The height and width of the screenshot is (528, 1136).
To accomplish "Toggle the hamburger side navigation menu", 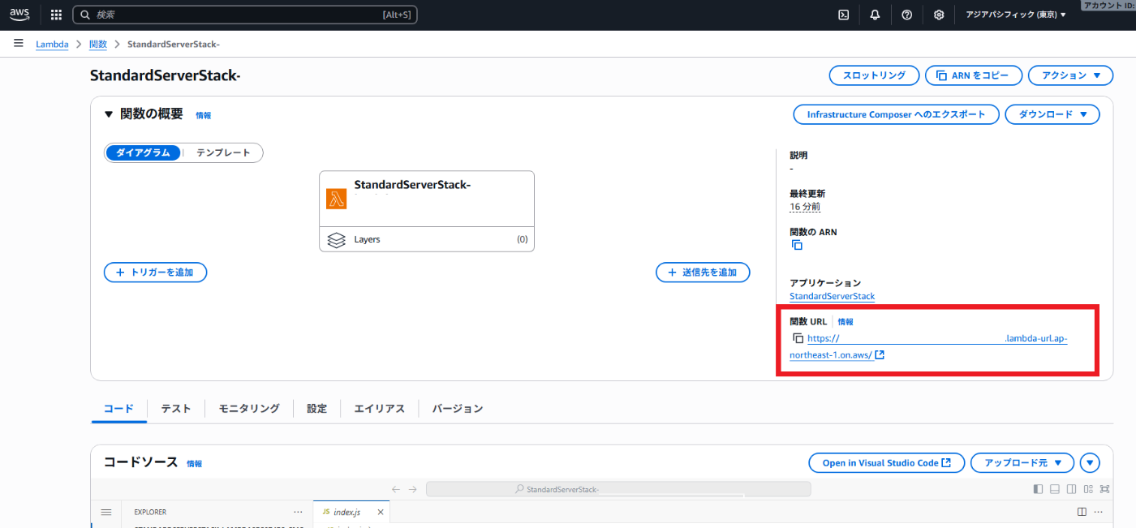I will 18,43.
